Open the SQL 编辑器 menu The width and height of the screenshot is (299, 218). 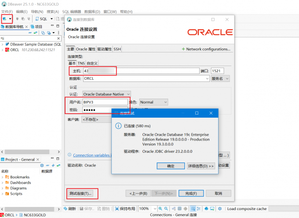coord(72,11)
